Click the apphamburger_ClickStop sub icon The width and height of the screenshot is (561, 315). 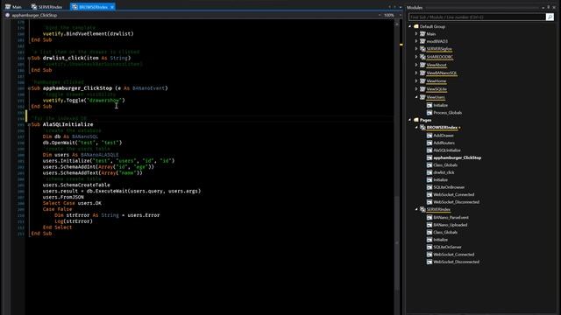pos(430,157)
